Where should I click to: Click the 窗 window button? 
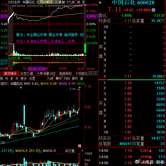tap(82, 78)
